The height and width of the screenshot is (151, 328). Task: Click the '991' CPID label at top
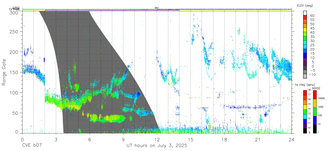click(x=157, y=8)
